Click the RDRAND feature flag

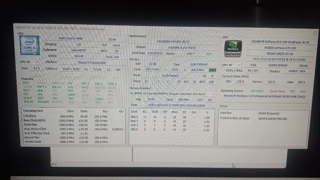[x=43, y=102]
